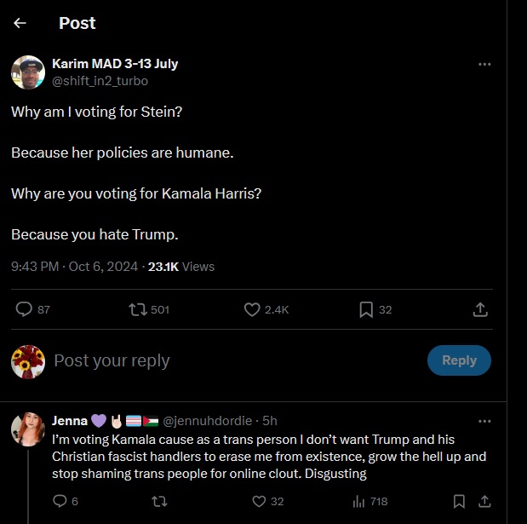The image size is (527, 524).
Task: Open the 9:43 PM Oct 6 timestamp
Action: [74, 267]
